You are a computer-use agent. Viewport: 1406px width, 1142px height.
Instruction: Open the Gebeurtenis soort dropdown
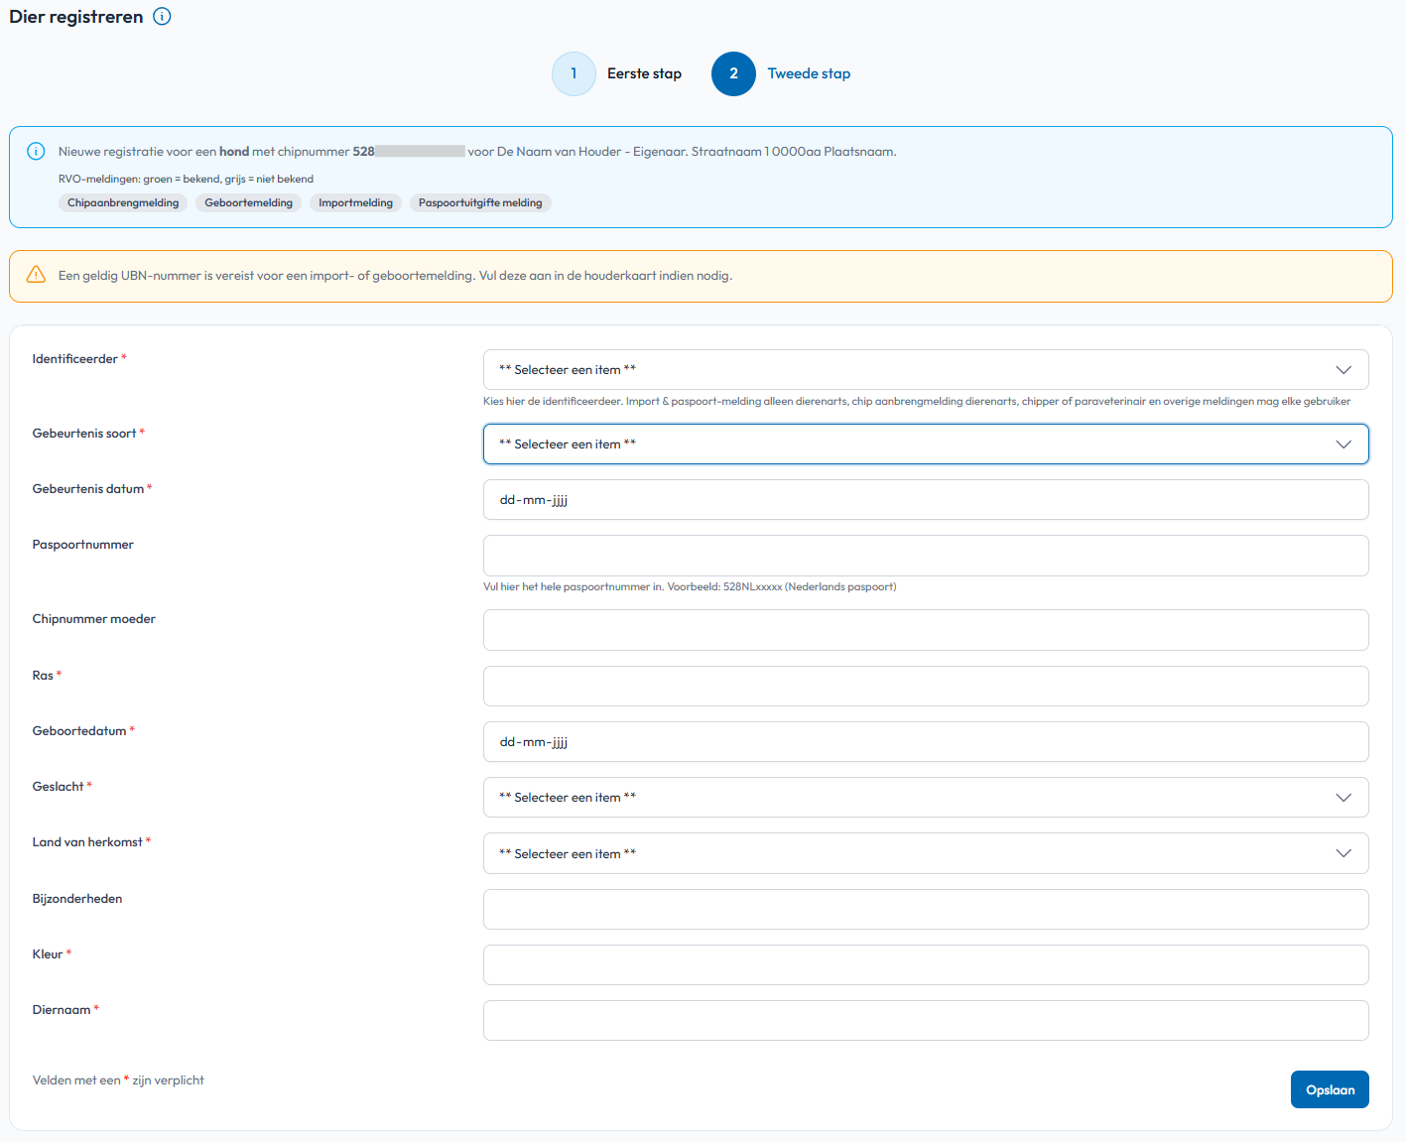point(926,444)
